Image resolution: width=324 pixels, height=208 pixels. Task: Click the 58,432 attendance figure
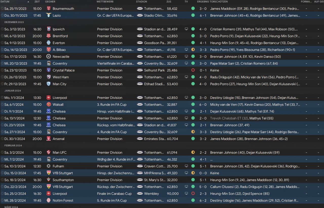pos(172,9)
